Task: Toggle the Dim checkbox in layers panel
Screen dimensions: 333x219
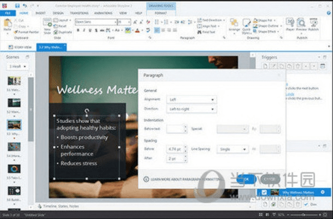Action: (x=306, y=204)
